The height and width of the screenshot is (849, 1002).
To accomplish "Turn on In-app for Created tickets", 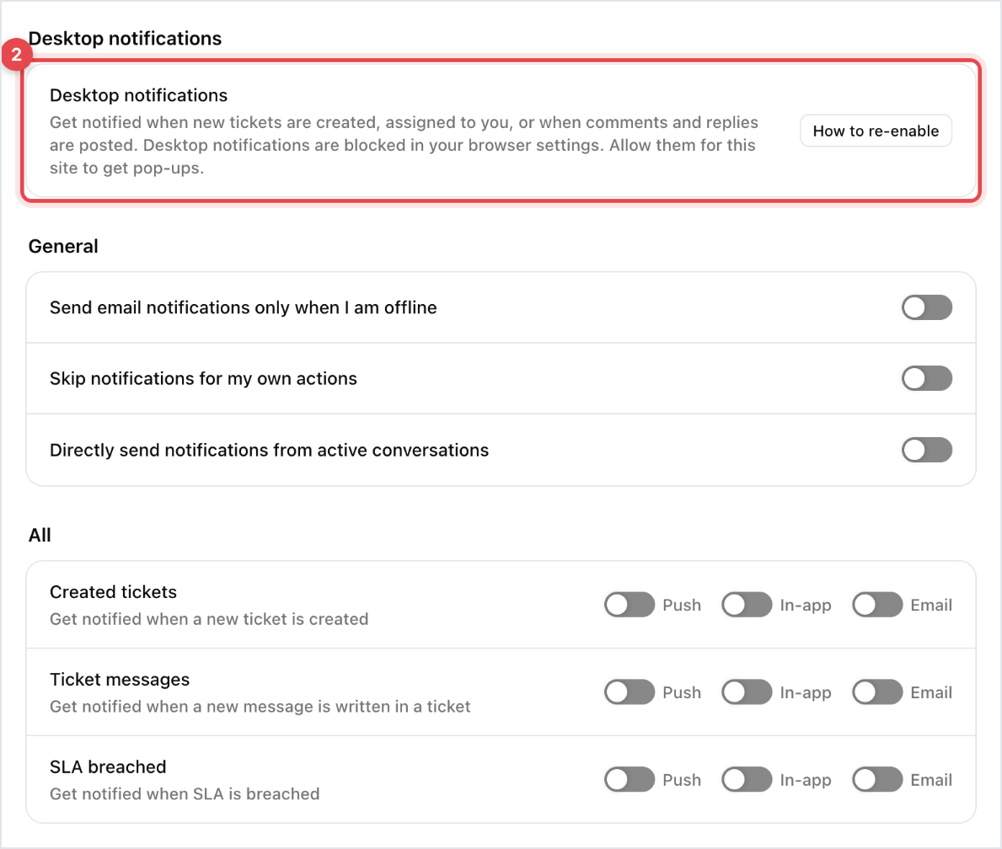I will tap(747, 605).
